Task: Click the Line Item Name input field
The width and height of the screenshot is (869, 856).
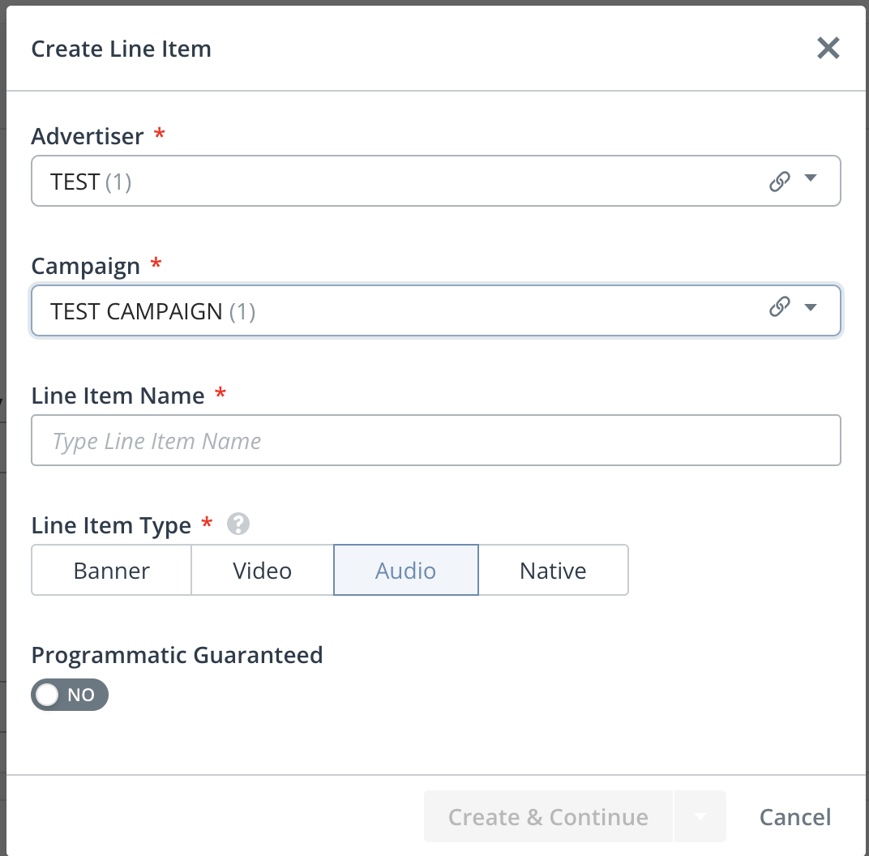Action: point(435,440)
